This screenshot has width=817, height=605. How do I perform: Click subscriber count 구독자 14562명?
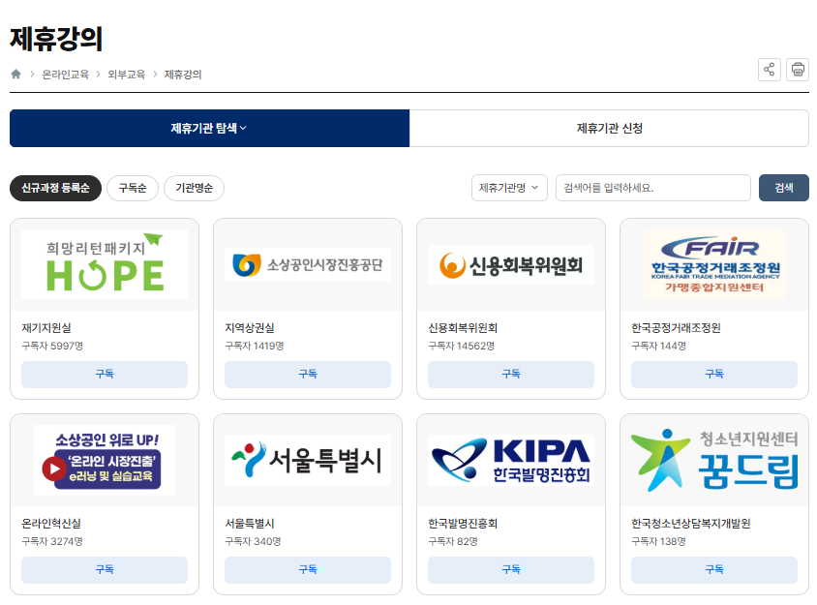click(461, 346)
